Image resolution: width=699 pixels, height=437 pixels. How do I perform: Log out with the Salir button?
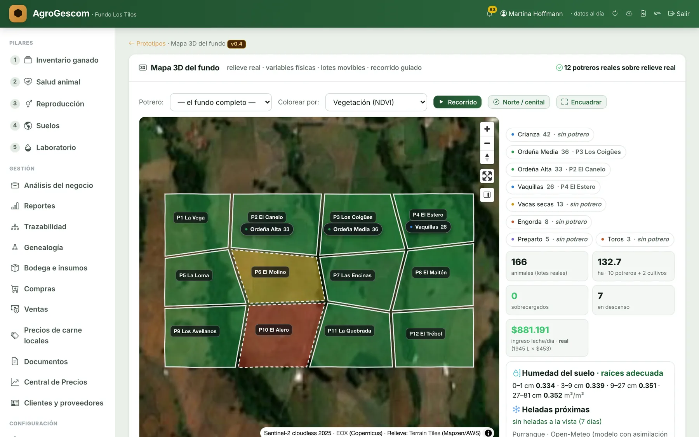pos(678,14)
